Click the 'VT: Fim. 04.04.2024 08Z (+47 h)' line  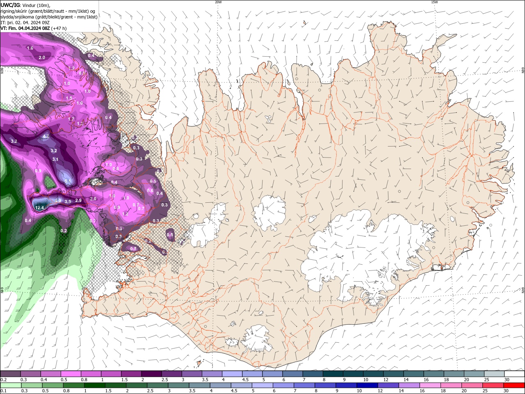pyautogui.click(x=34, y=28)
